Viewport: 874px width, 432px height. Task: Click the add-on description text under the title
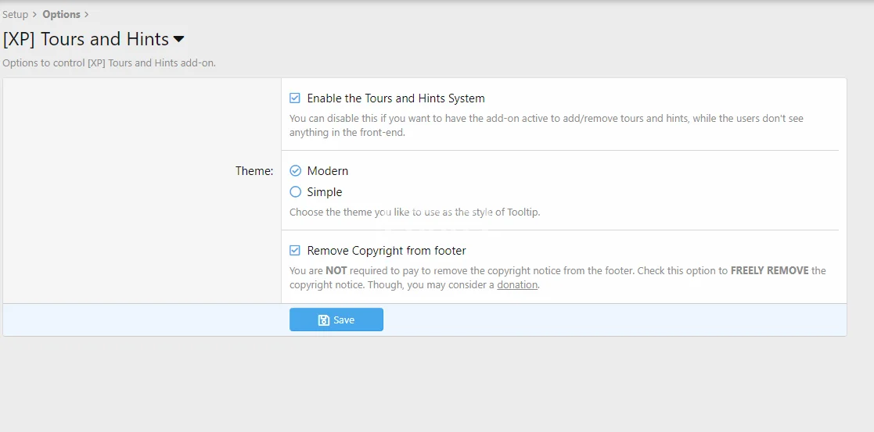point(109,62)
